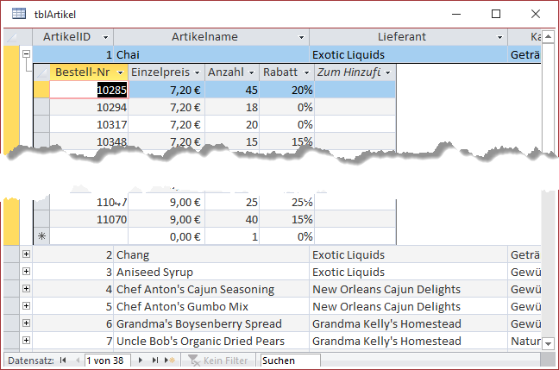The image size is (559, 370).
Task: Expand subdatasheet for Chang
Action: [26, 254]
